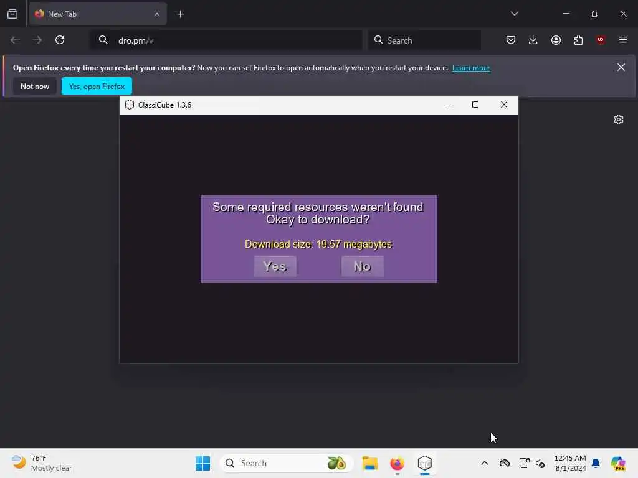Click Yes, open Firefox button
This screenshot has width=638, height=478.
pyautogui.click(x=97, y=86)
